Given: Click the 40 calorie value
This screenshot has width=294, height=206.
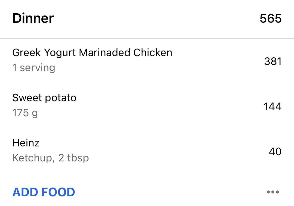Looking at the screenshot, I should (275, 152).
